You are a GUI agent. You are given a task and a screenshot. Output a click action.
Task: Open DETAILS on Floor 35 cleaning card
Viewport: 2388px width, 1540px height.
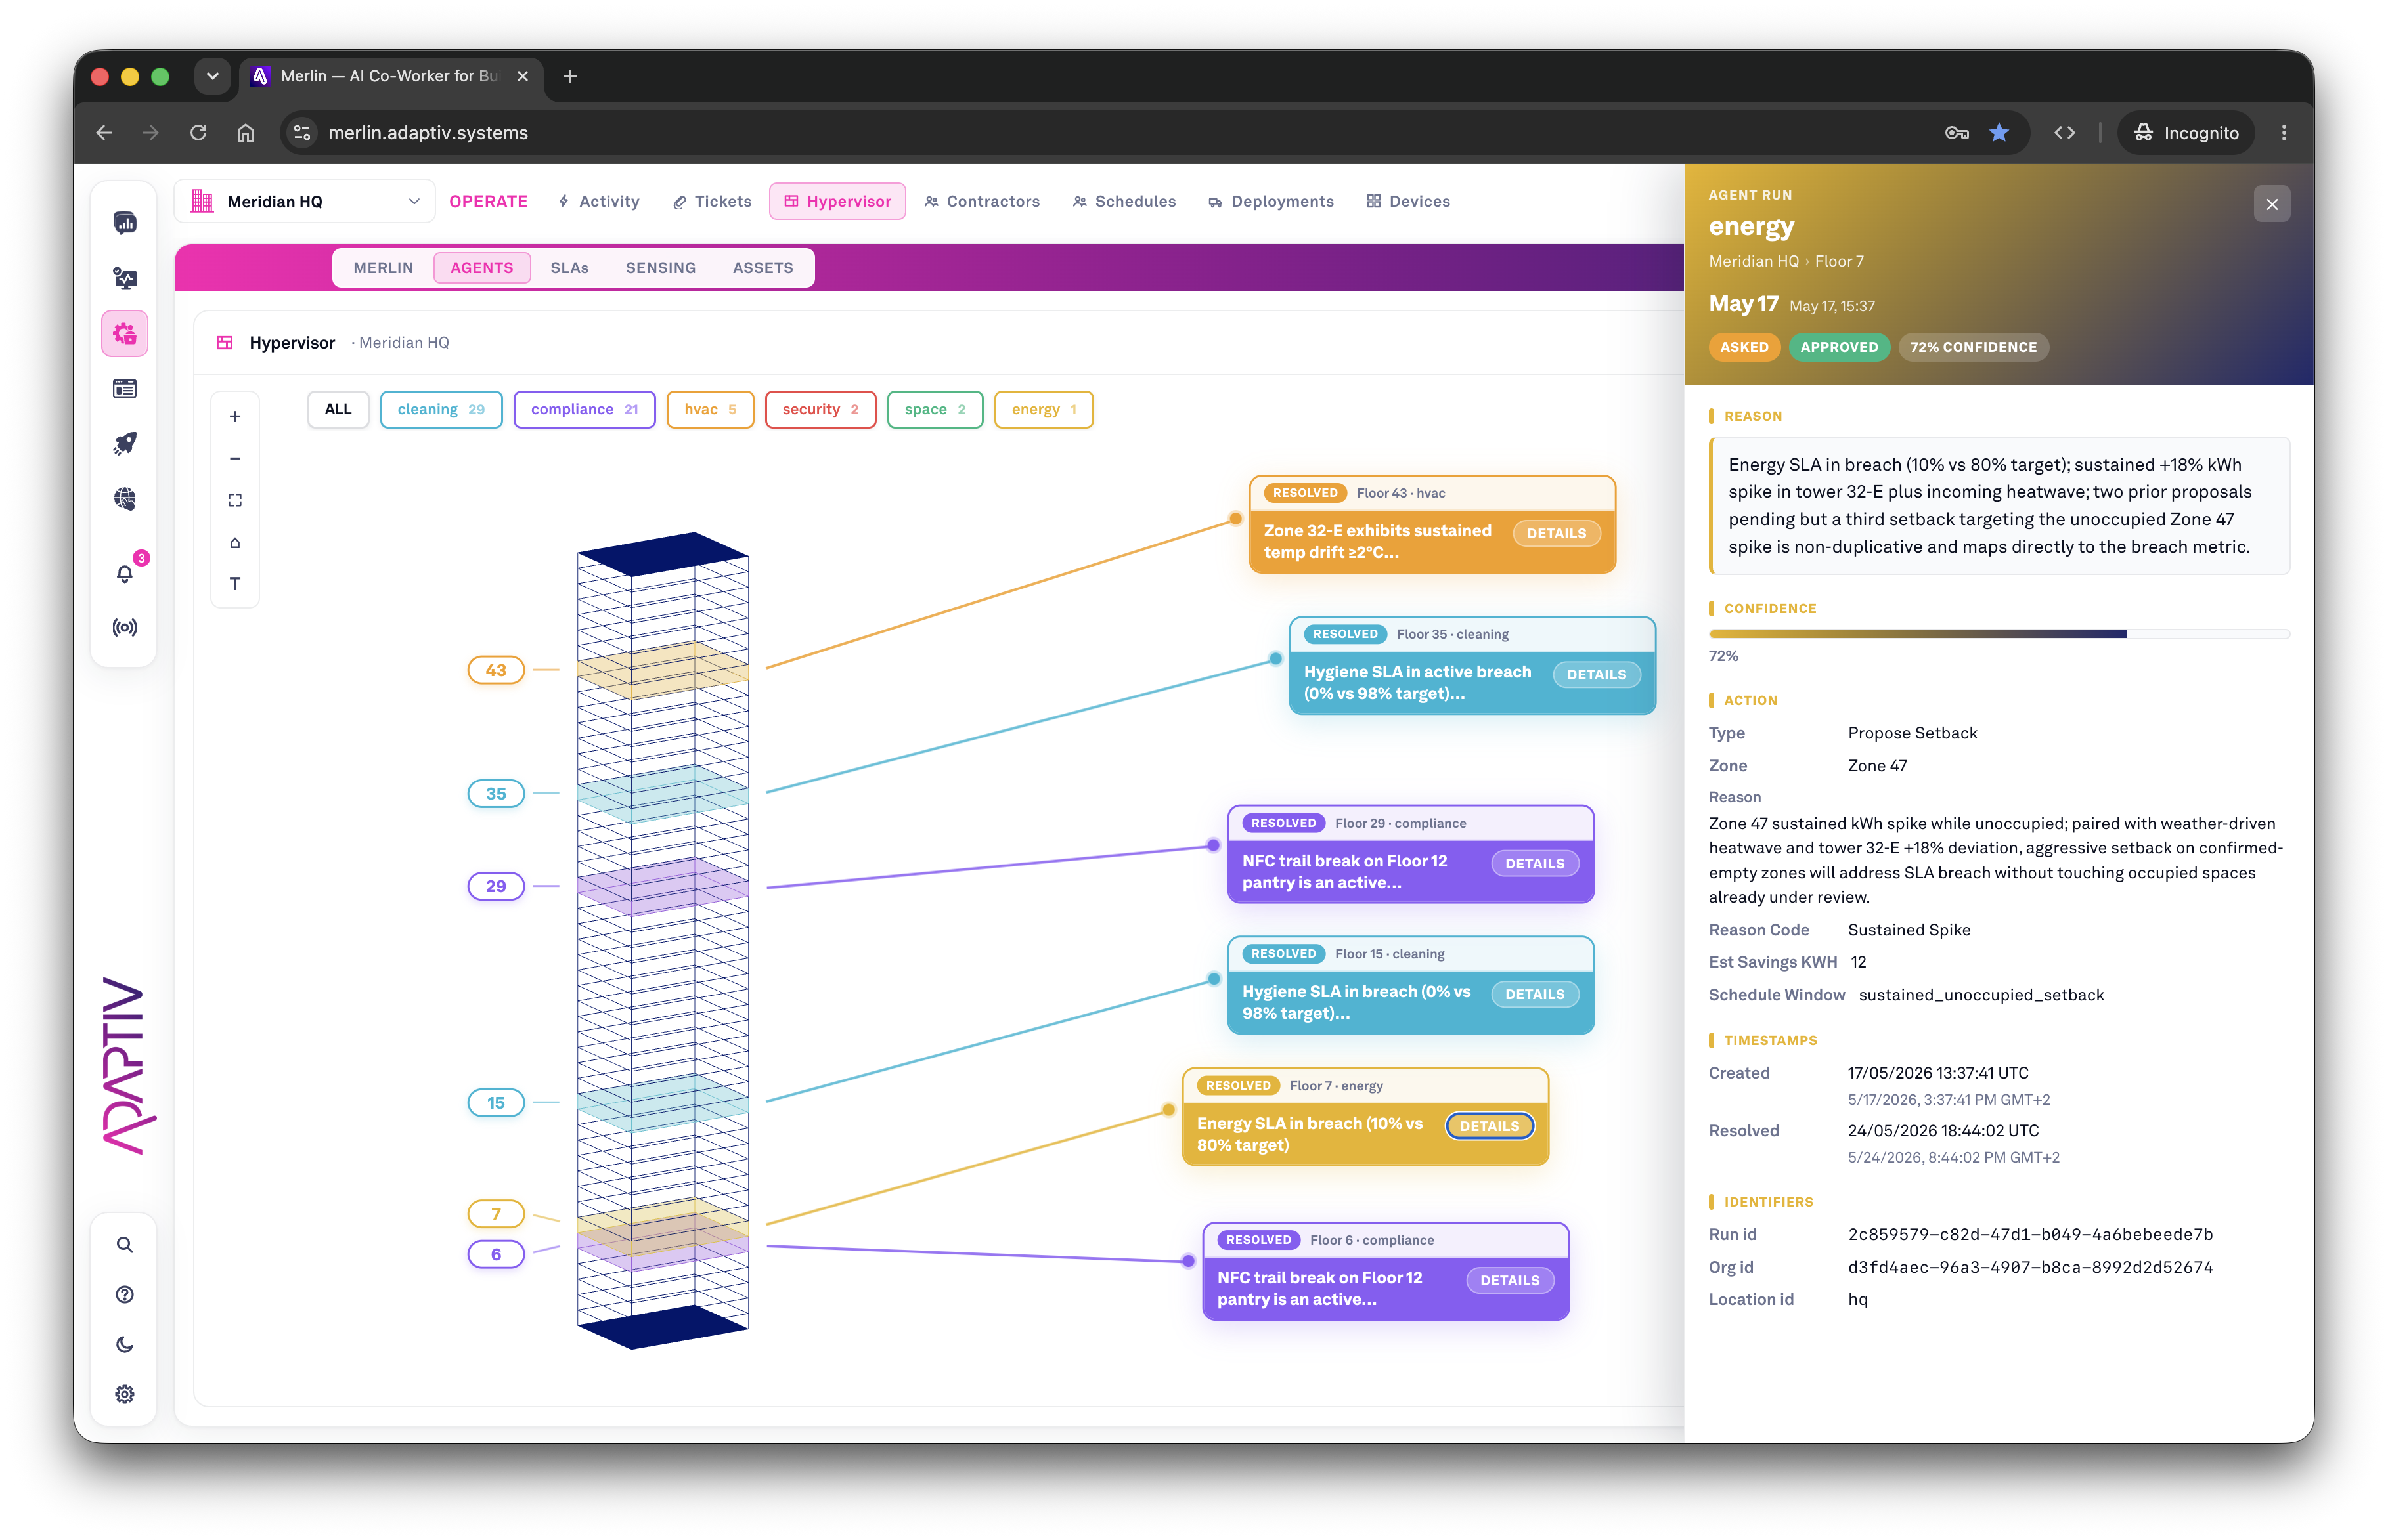click(x=1596, y=674)
